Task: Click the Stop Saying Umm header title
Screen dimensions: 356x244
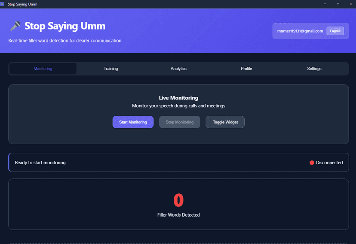Action: click(64, 26)
